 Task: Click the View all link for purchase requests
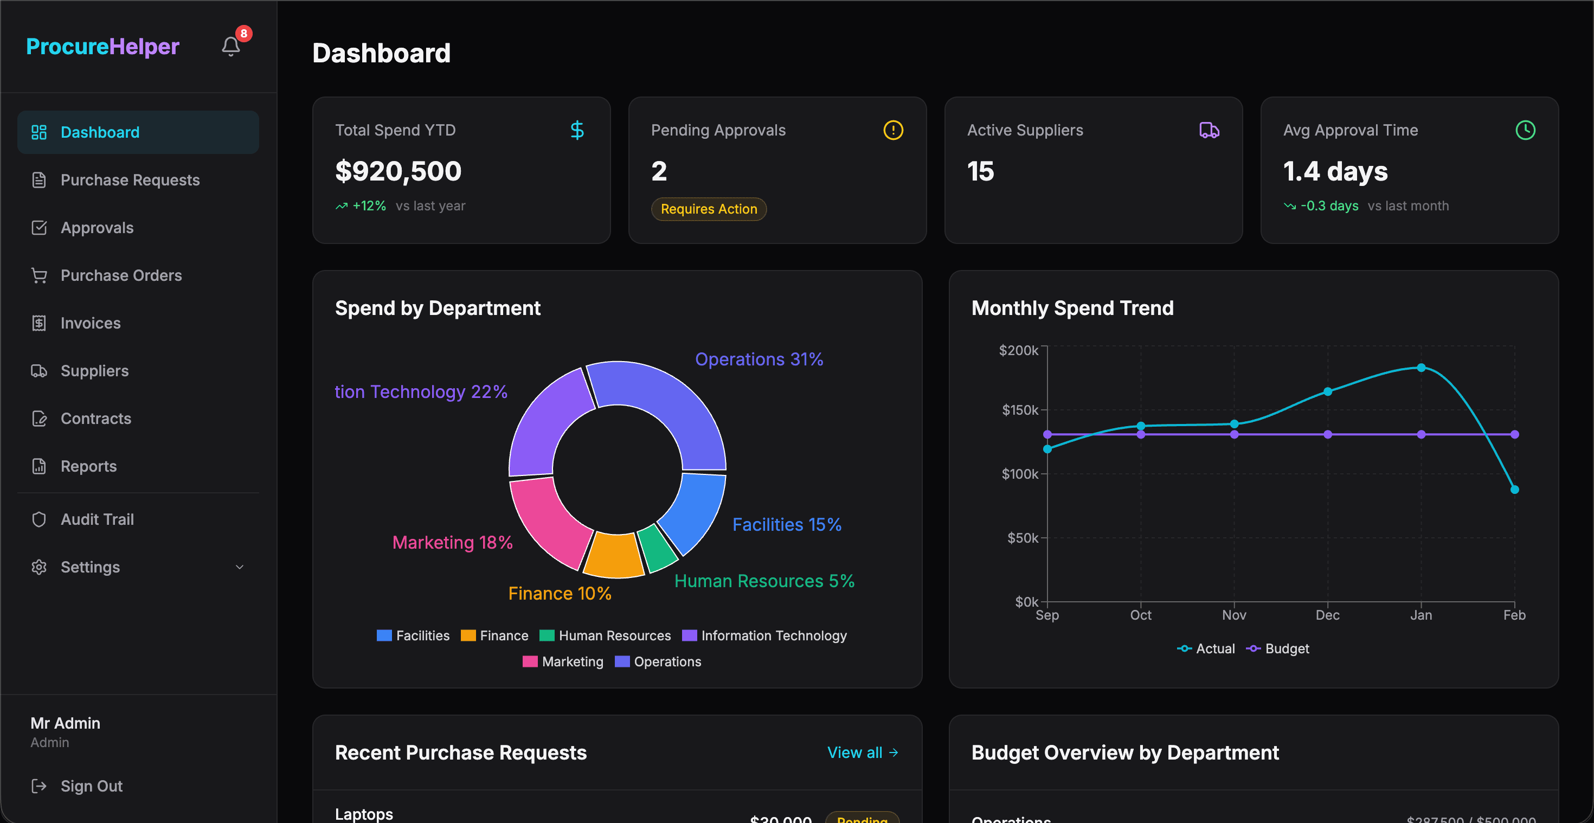[x=862, y=752]
